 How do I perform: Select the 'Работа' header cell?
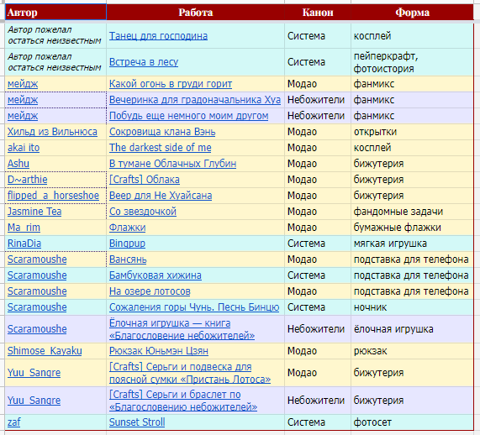(195, 13)
